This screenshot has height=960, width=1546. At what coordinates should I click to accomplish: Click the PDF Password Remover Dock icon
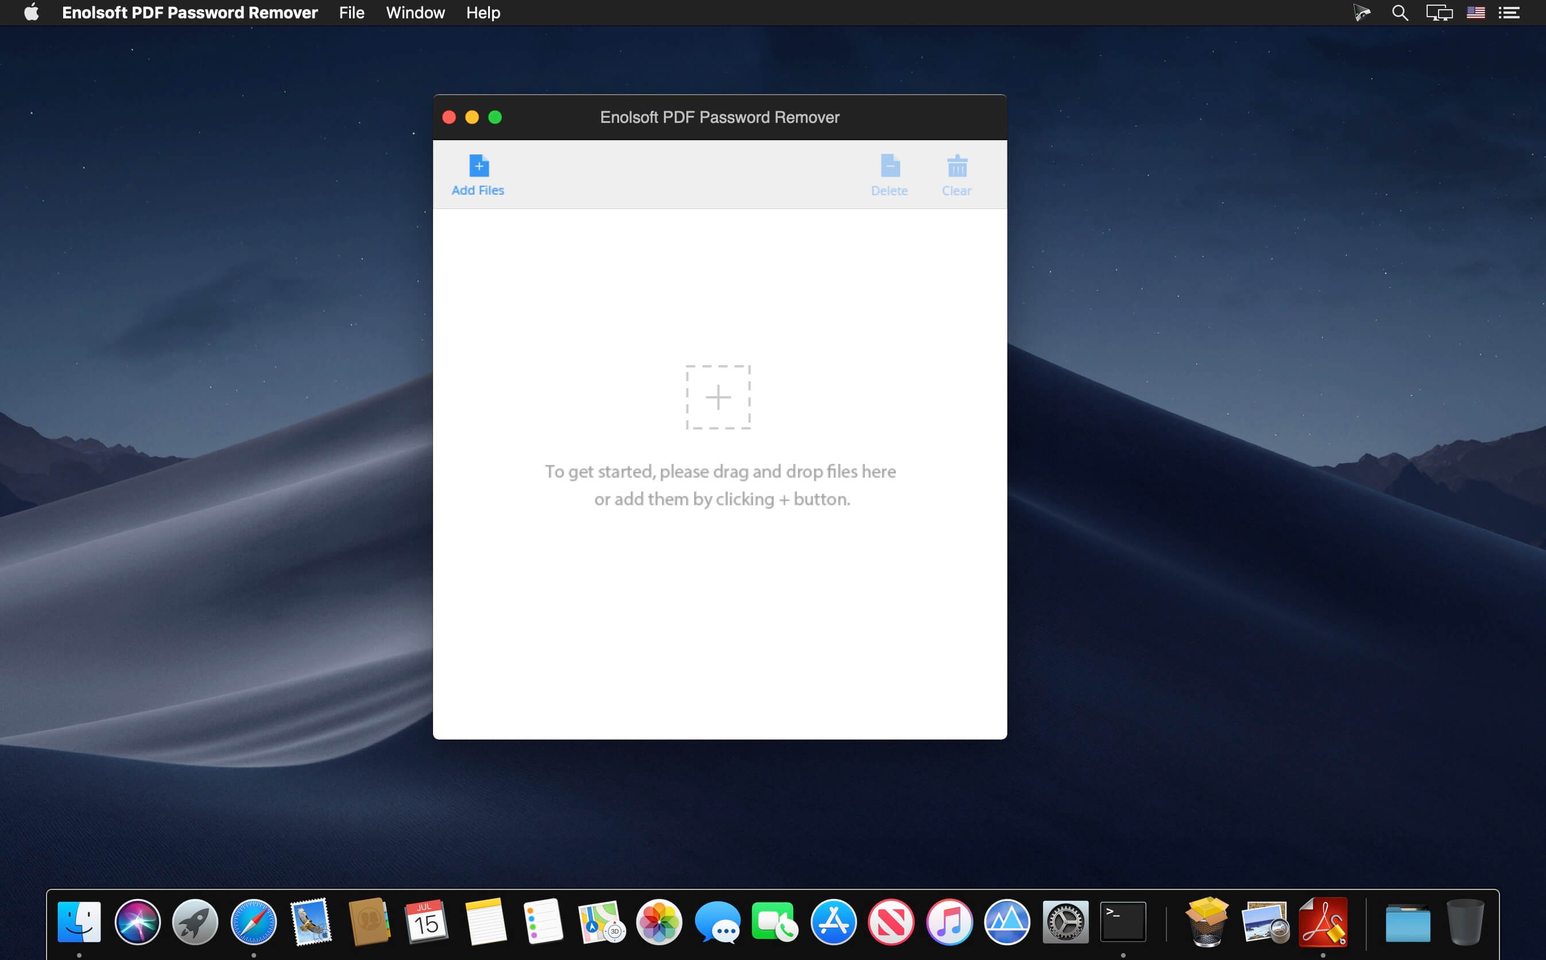point(1323,922)
